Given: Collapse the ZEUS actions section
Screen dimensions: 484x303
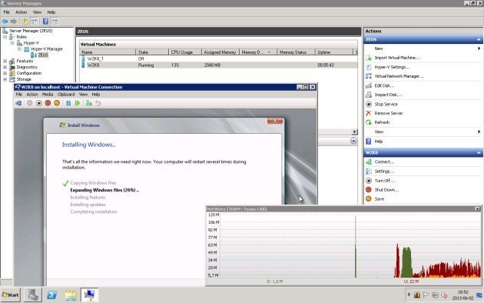Looking at the screenshot, I should pyautogui.click(x=479, y=39).
